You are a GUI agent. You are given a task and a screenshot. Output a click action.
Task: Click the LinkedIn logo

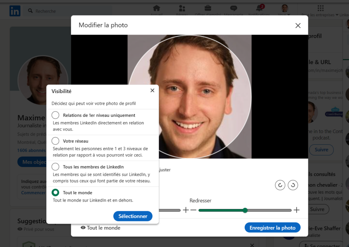[x=15, y=11]
